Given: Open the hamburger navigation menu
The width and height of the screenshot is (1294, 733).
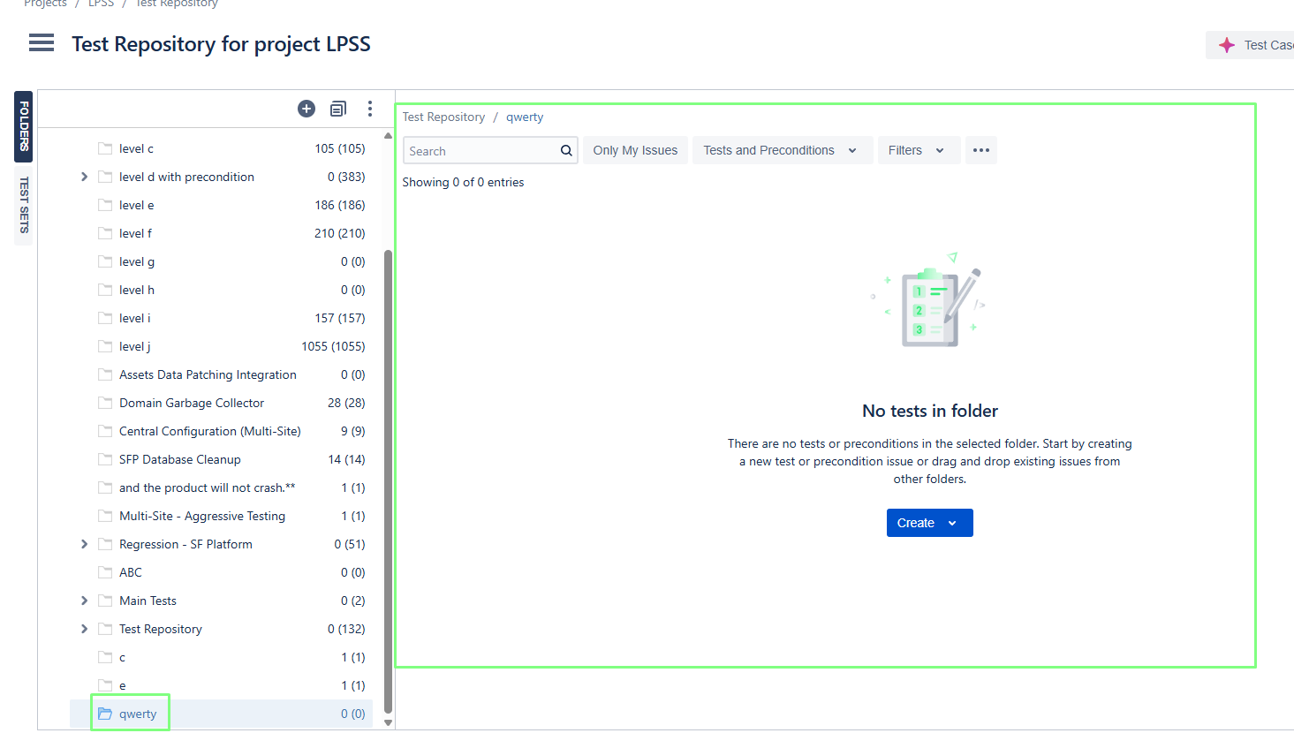Looking at the screenshot, I should 42,42.
